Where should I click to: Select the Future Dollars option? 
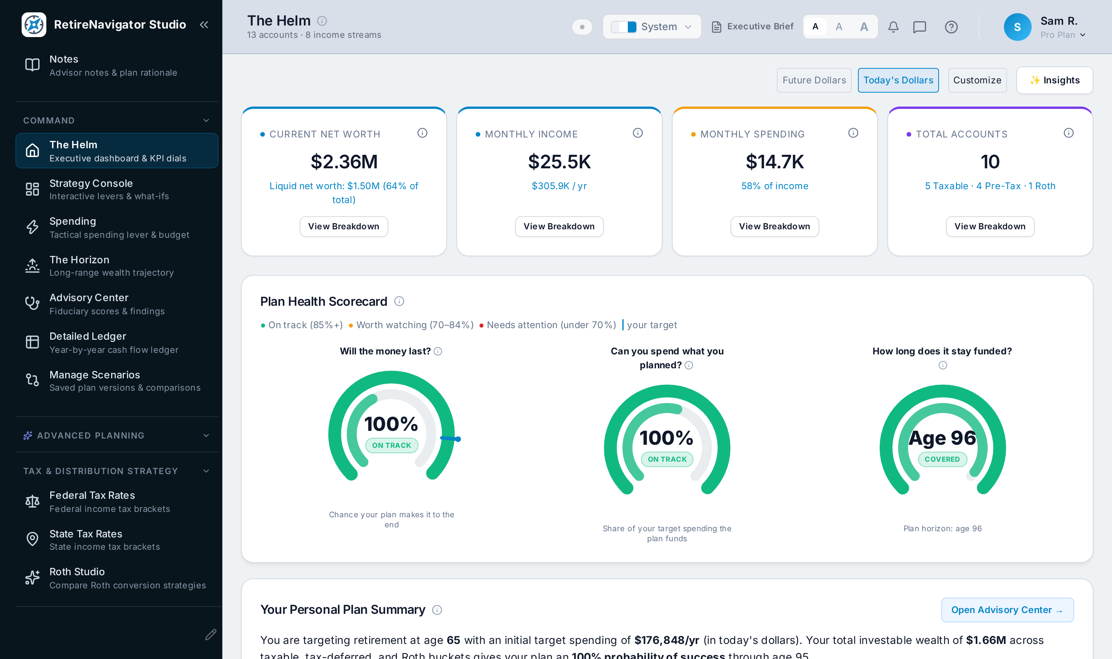[814, 80]
